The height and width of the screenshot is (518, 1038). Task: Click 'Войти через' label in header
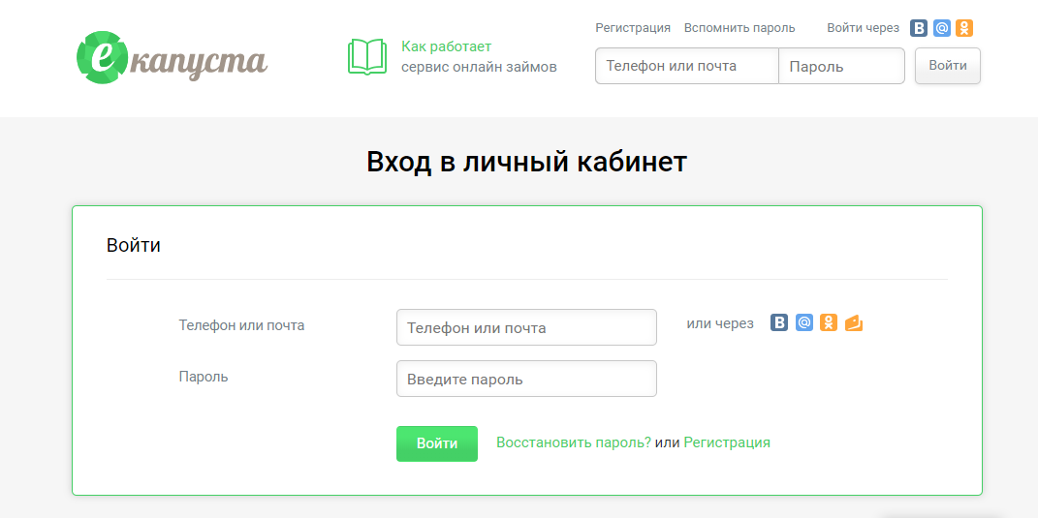[864, 28]
